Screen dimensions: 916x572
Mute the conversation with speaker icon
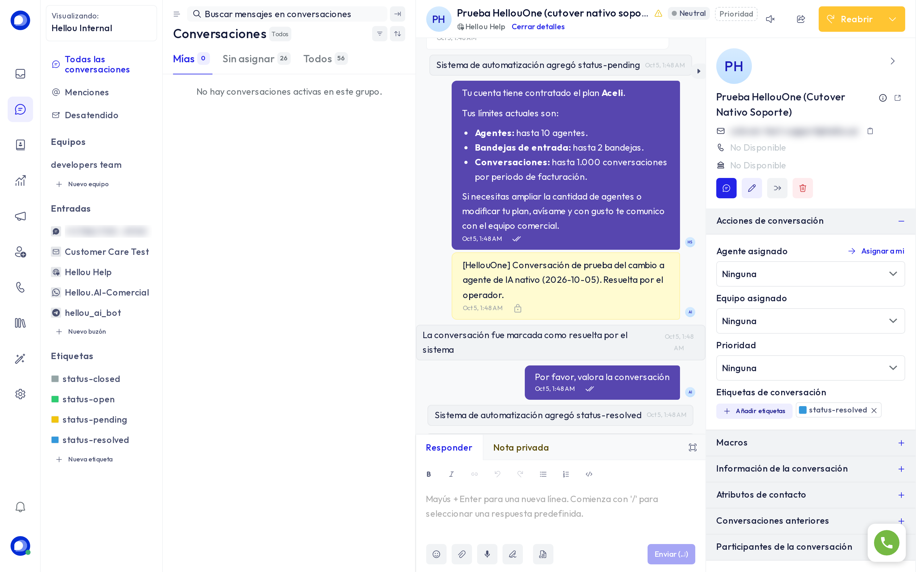770,19
